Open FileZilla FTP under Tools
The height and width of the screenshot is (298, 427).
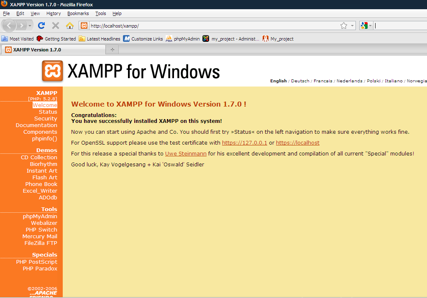click(x=41, y=243)
